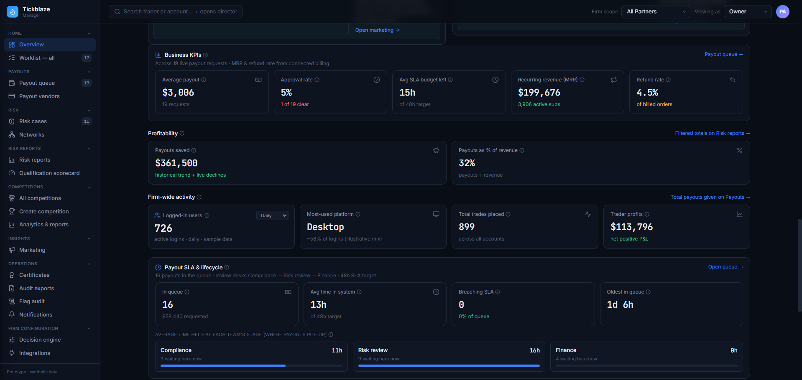Click the chart icon on the Trader profits card
The width and height of the screenshot is (802, 380).
[740, 214]
